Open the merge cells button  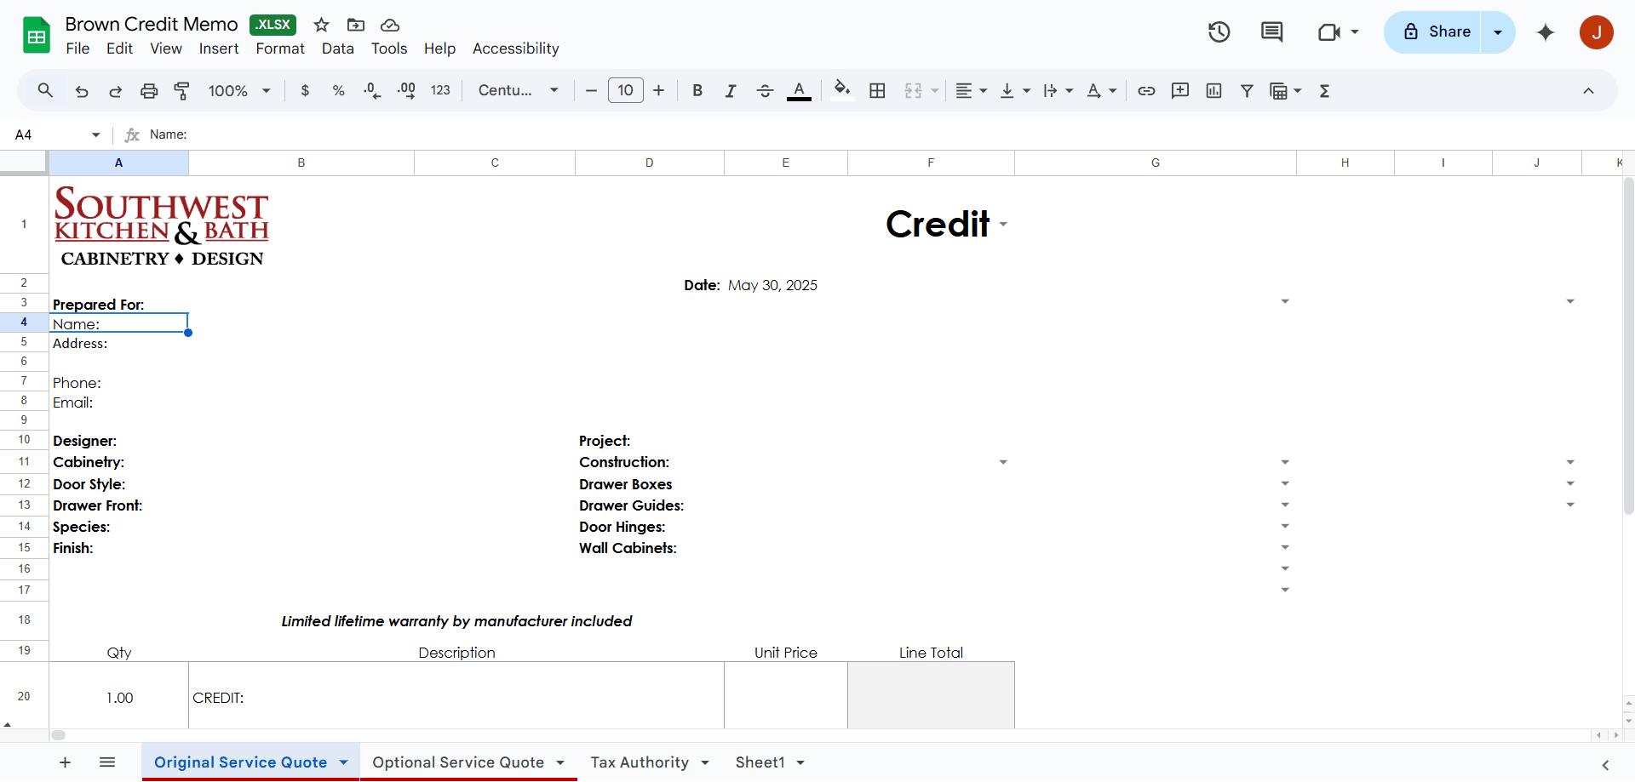point(913,90)
